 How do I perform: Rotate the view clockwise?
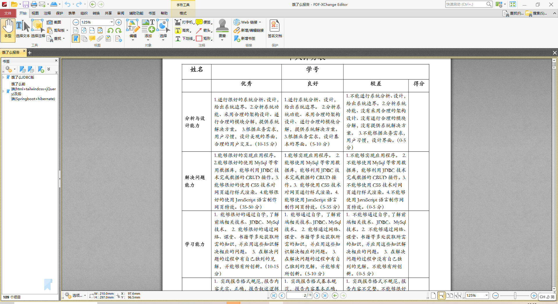(x=118, y=30)
